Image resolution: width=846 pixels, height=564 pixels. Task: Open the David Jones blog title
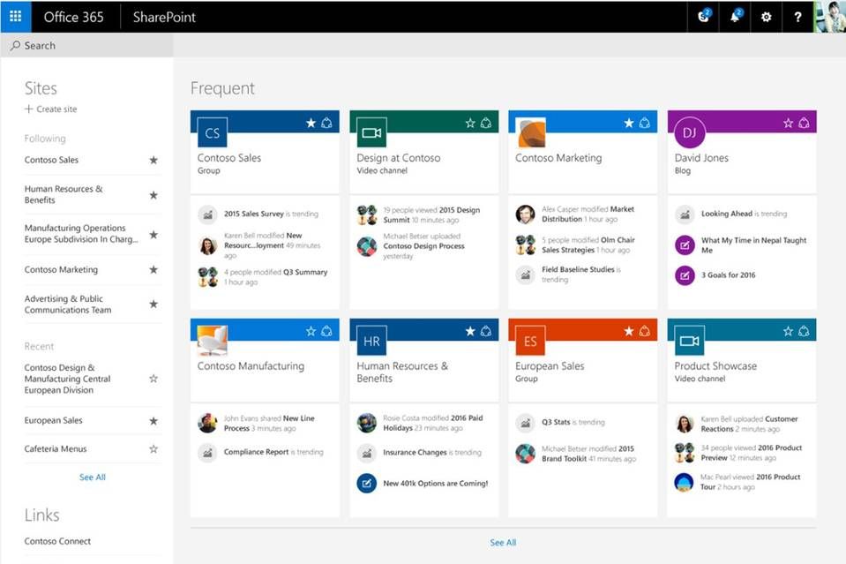pos(701,158)
